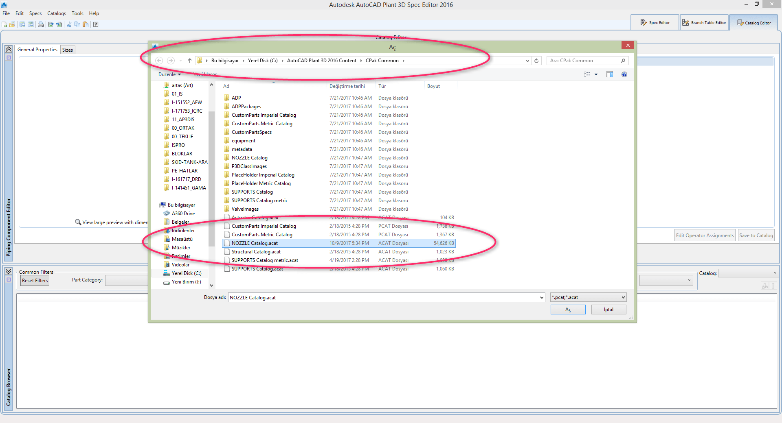
Task: Click the change view icon in dialog
Action: pos(587,74)
